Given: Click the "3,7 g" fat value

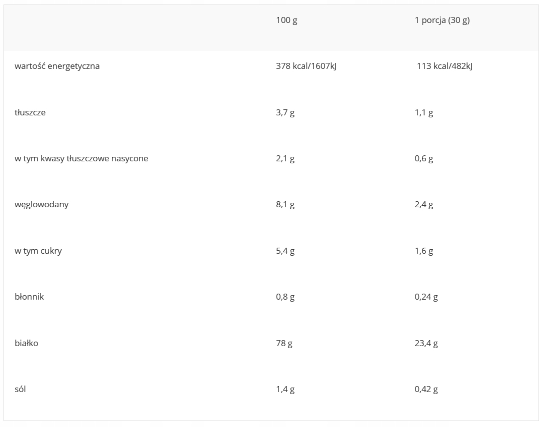Looking at the screenshot, I should (x=285, y=112).
